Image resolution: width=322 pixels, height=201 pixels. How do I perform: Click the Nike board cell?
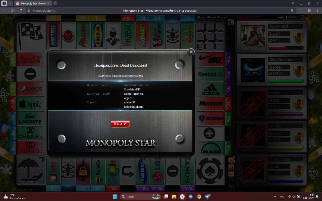click(211, 59)
